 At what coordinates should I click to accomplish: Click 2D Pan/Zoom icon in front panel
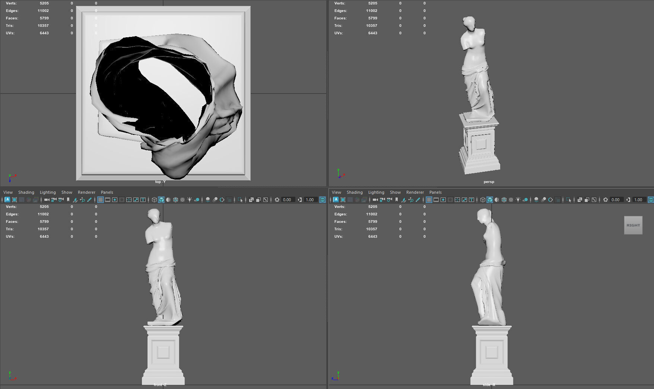[82, 200]
